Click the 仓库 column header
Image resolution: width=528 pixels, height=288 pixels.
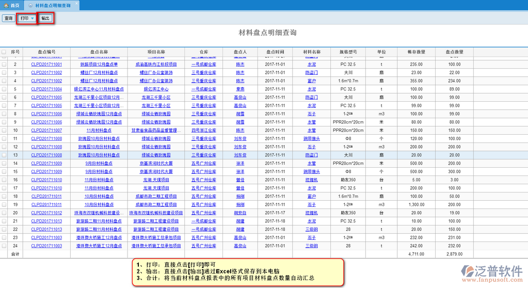203,52
